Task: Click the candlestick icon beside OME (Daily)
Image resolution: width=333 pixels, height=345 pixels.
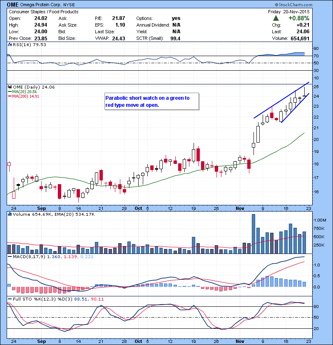Action: [10, 87]
